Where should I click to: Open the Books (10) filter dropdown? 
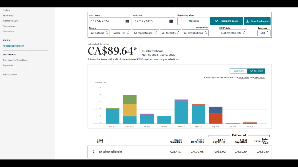coord(121,33)
